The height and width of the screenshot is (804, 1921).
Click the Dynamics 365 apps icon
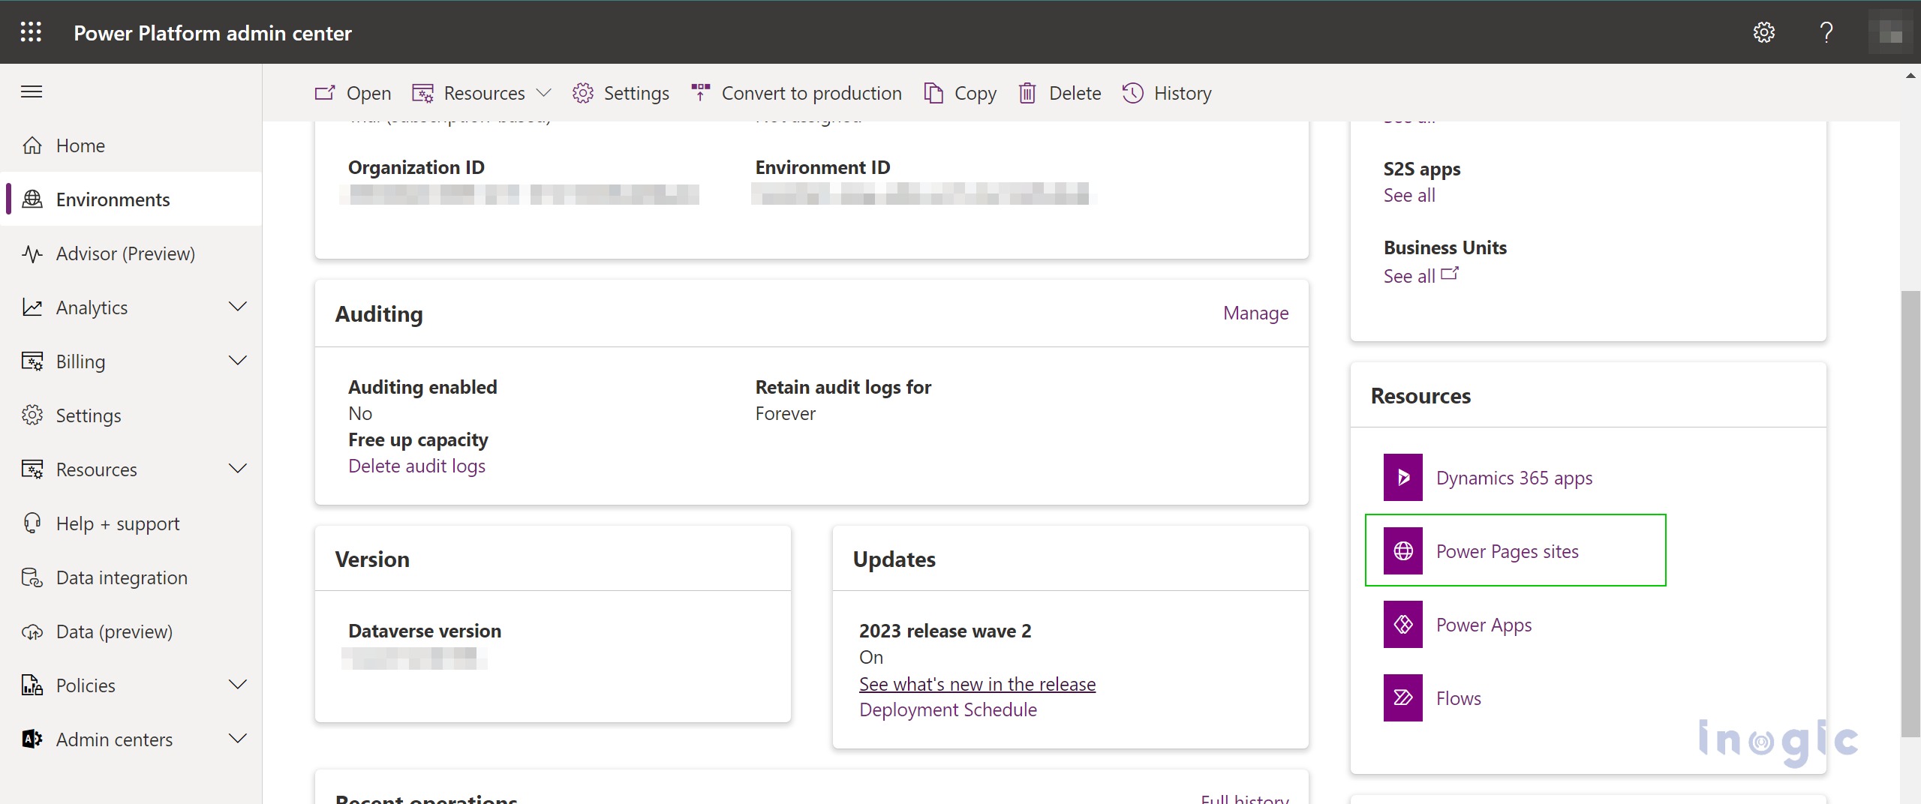click(x=1402, y=477)
